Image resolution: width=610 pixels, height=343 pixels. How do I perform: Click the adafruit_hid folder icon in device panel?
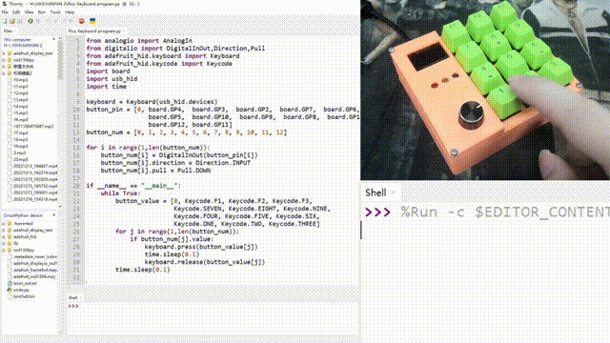click(x=10, y=236)
